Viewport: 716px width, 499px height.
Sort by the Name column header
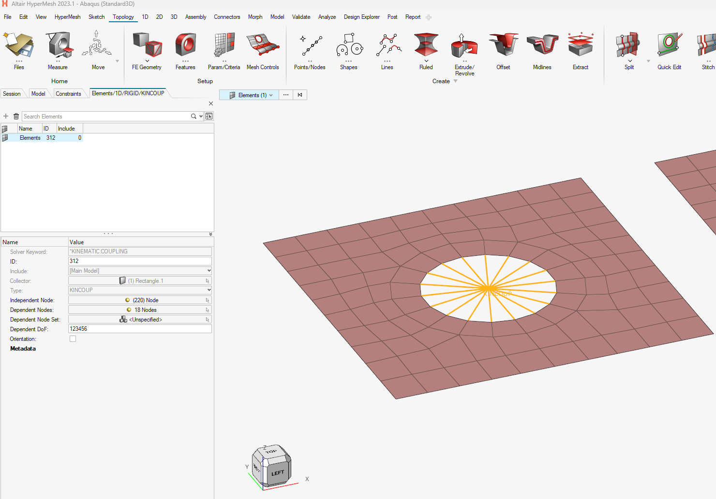[x=29, y=129]
